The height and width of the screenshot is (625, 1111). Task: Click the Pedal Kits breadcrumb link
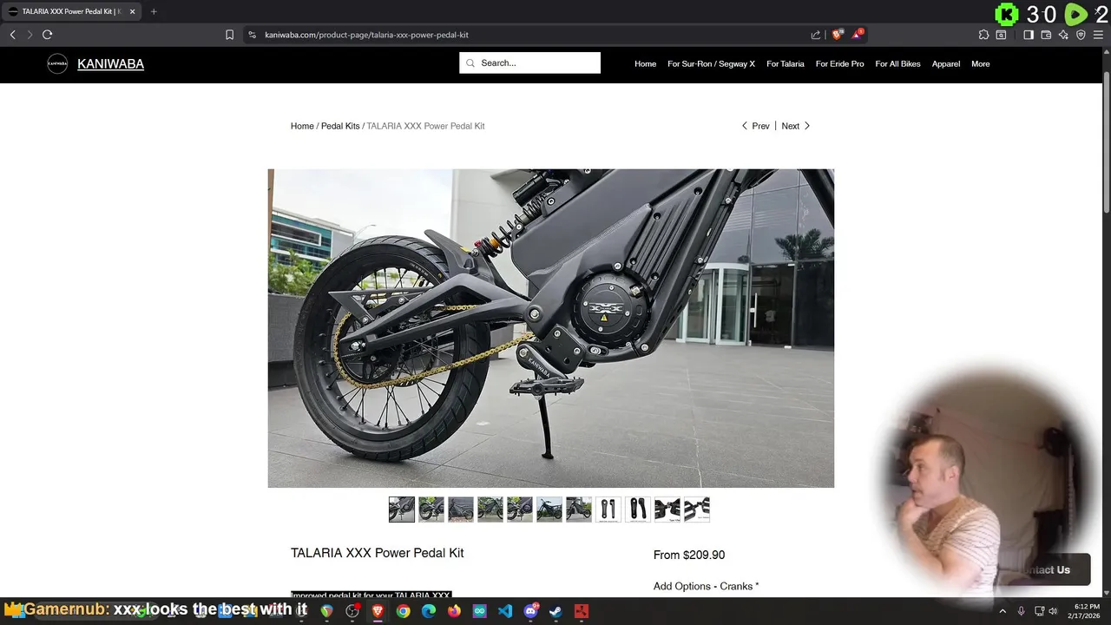click(340, 126)
